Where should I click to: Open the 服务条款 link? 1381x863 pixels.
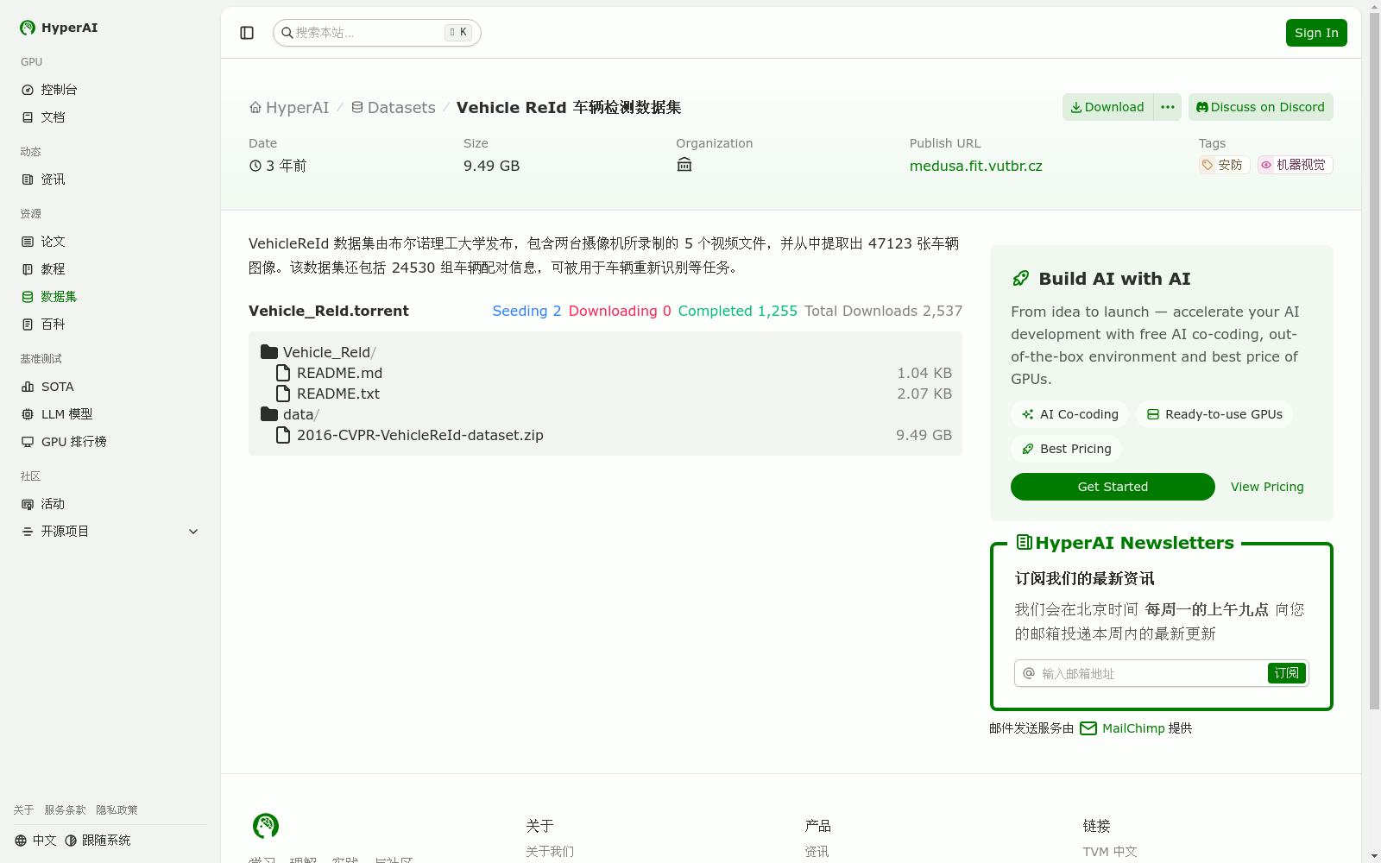tap(66, 810)
